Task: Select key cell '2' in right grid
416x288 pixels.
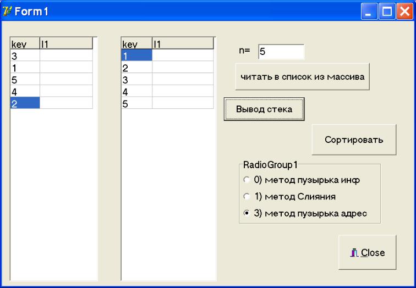Action: click(x=137, y=67)
